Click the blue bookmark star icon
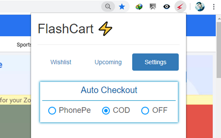Screen dimensions: 221x138 pos(122,6)
